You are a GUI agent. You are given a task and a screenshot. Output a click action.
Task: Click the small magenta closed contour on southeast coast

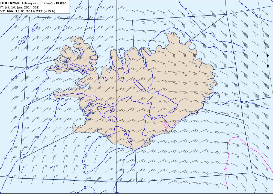(166, 126)
